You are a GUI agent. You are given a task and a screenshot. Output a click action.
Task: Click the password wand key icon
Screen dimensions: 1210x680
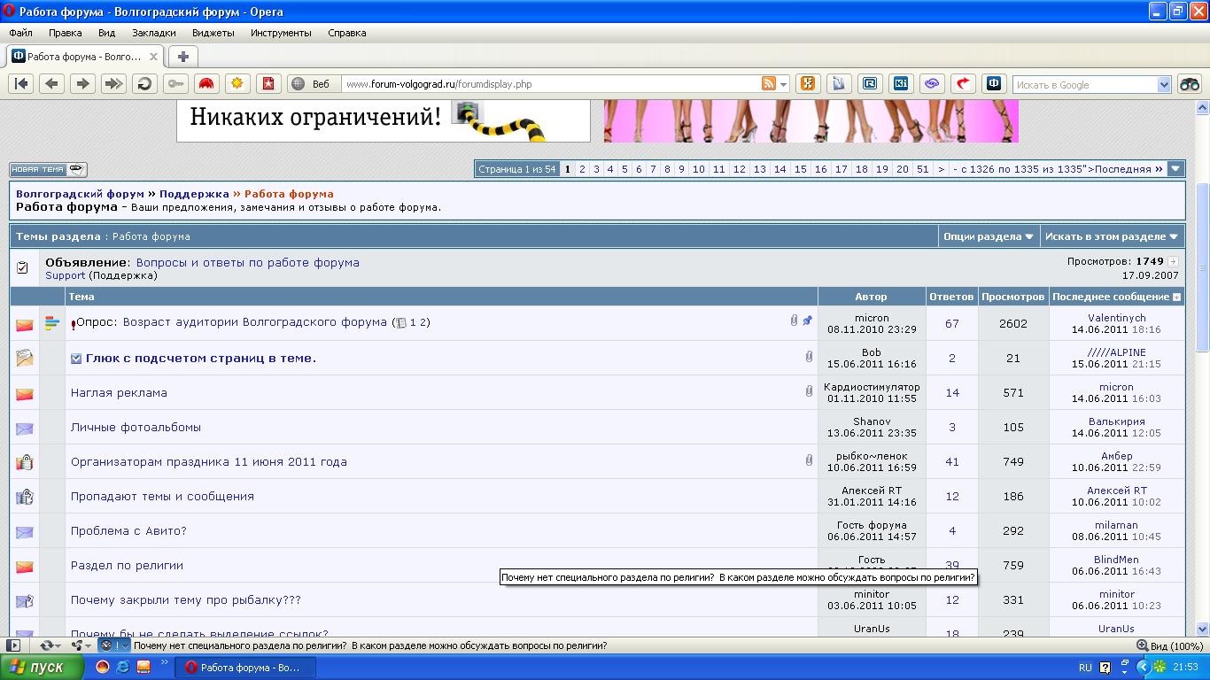point(175,84)
